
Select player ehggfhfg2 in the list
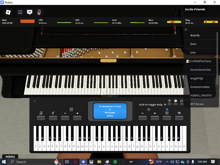click(x=200, y=78)
